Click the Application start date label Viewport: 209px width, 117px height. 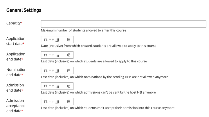[16, 41]
